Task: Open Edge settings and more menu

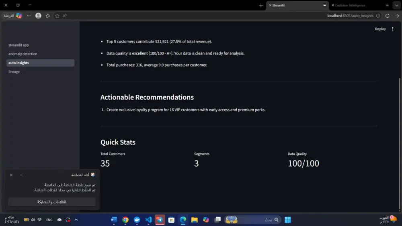Action: (x=29, y=16)
